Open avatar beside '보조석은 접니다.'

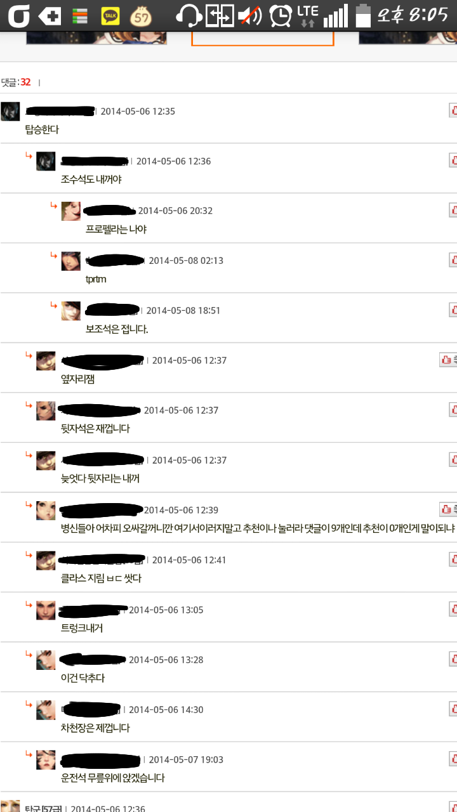pos(71,311)
